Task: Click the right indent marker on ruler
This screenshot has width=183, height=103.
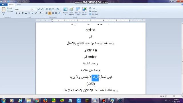Action: click(x=129, y=21)
